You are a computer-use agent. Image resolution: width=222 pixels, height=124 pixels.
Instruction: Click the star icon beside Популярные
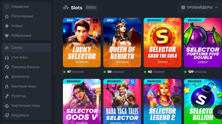[7, 16]
